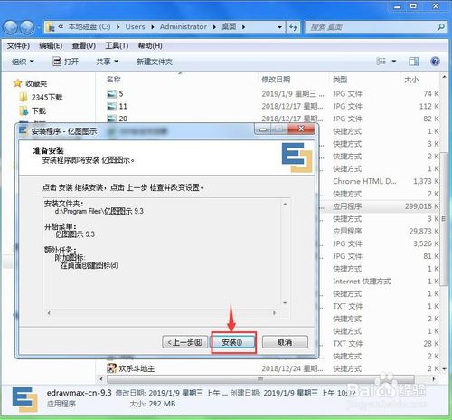Click the Open (打开) toolbar button
This screenshot has height=420, width=452.
[x=65, y=62]
